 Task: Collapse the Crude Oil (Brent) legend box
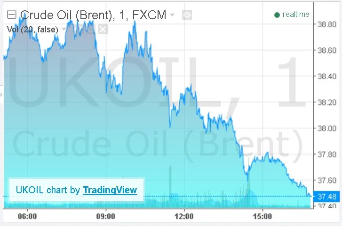(12, 15)
